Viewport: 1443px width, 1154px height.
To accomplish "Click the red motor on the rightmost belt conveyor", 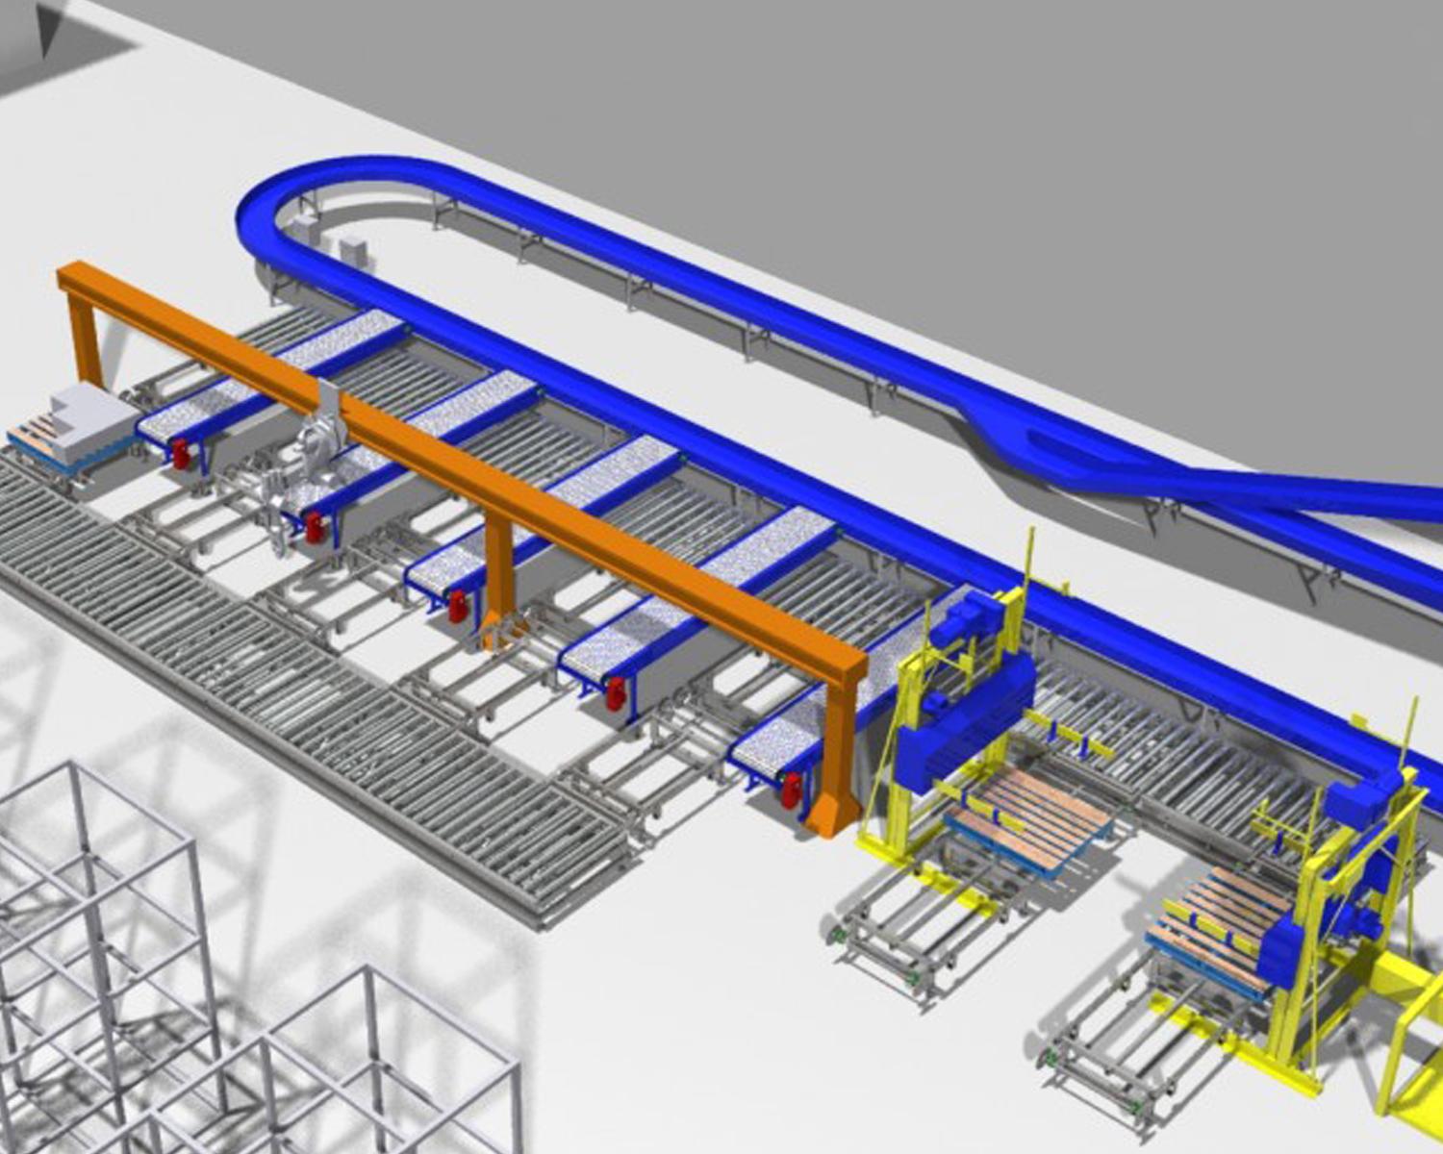I will [791, 790].
